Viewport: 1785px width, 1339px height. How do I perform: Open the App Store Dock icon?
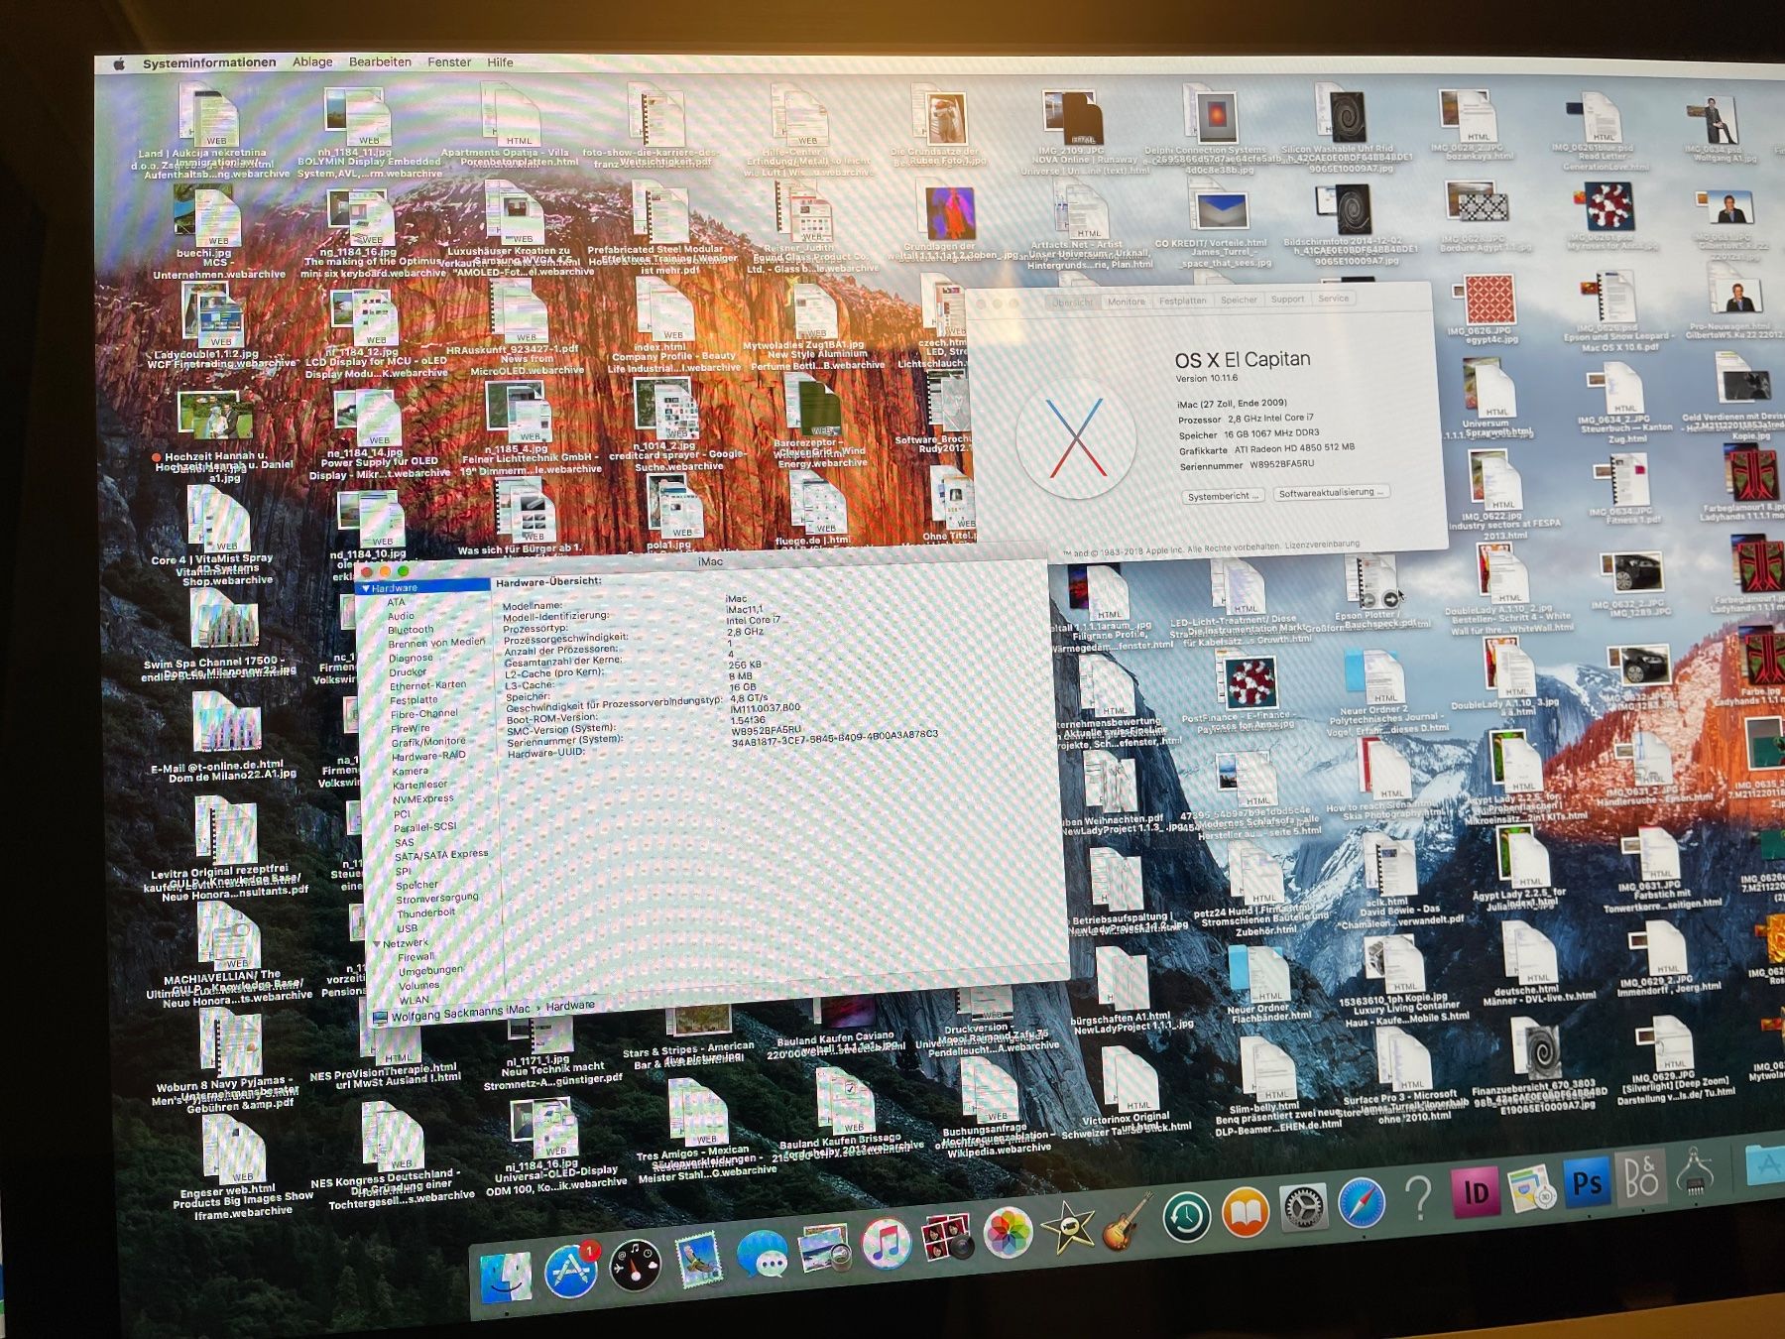coord(570,1271)
